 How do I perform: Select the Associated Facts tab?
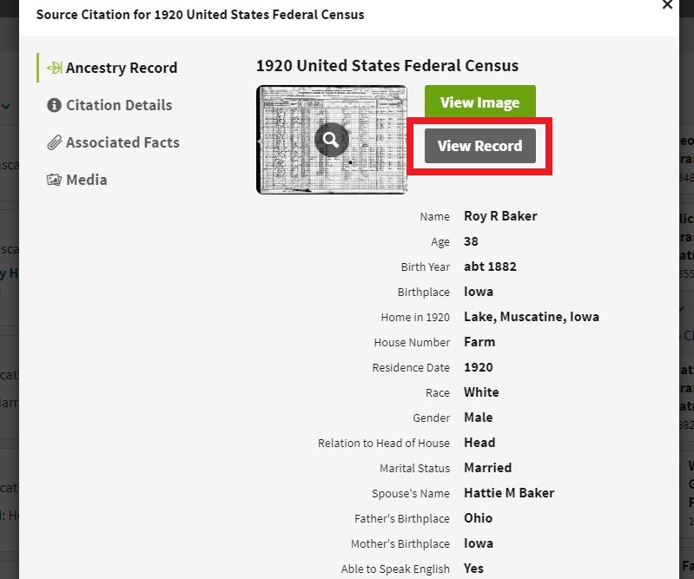point(122,142)
